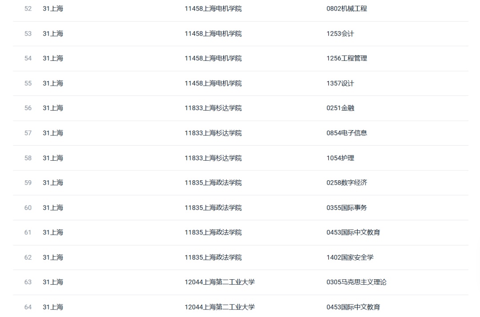Click 11835上海政法学院 in row 61

coord(213,233)
